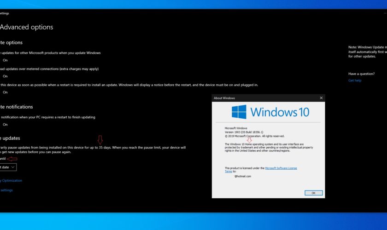Open the Microsoft Software License link

click(281, 168)
